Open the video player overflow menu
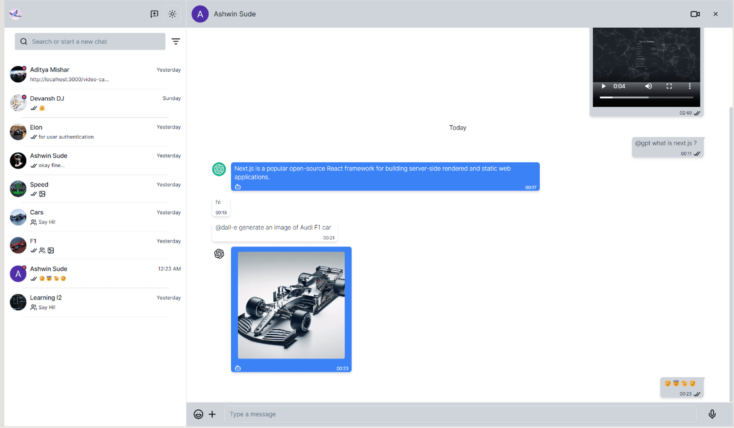This screenshot has height=428, width=734. 690,86
